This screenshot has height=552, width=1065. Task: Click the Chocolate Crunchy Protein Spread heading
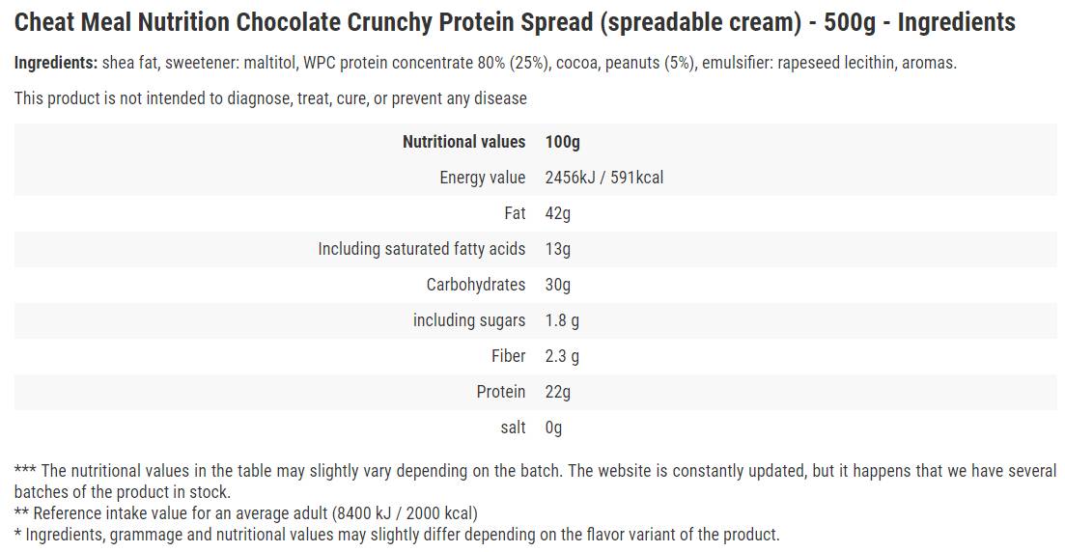[x=515, y=22]
